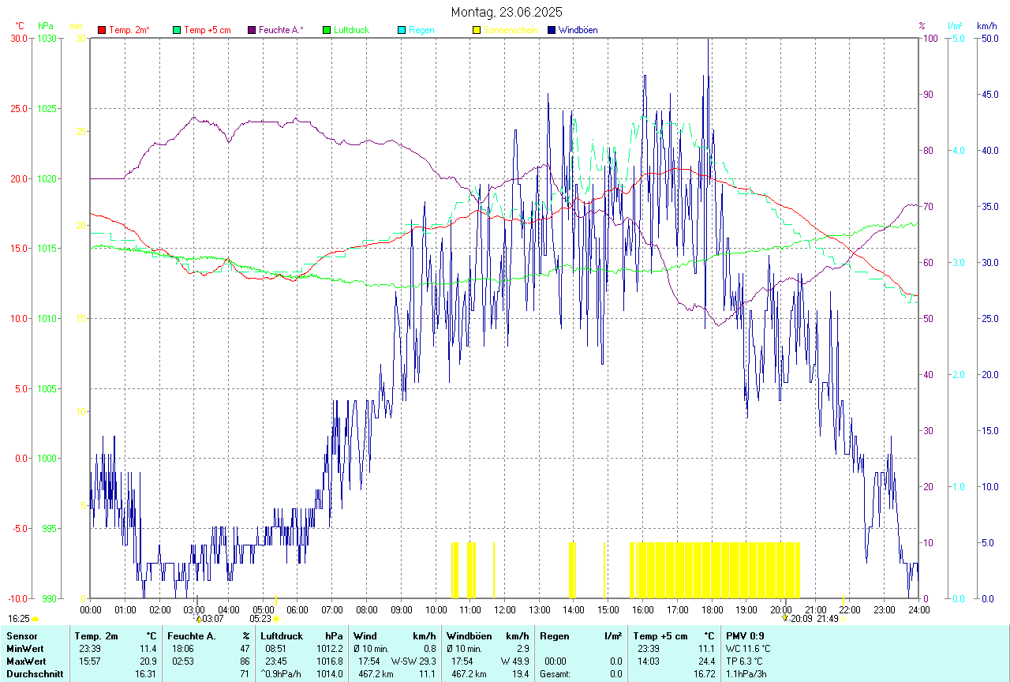
Task: Click the Durchschnitt row label
Action: (32, 674)
